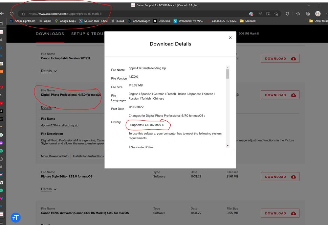Switch to the Setup & Troubleshooting tab
Viewport: 328px width, 225px height.
tap(88, 34)
